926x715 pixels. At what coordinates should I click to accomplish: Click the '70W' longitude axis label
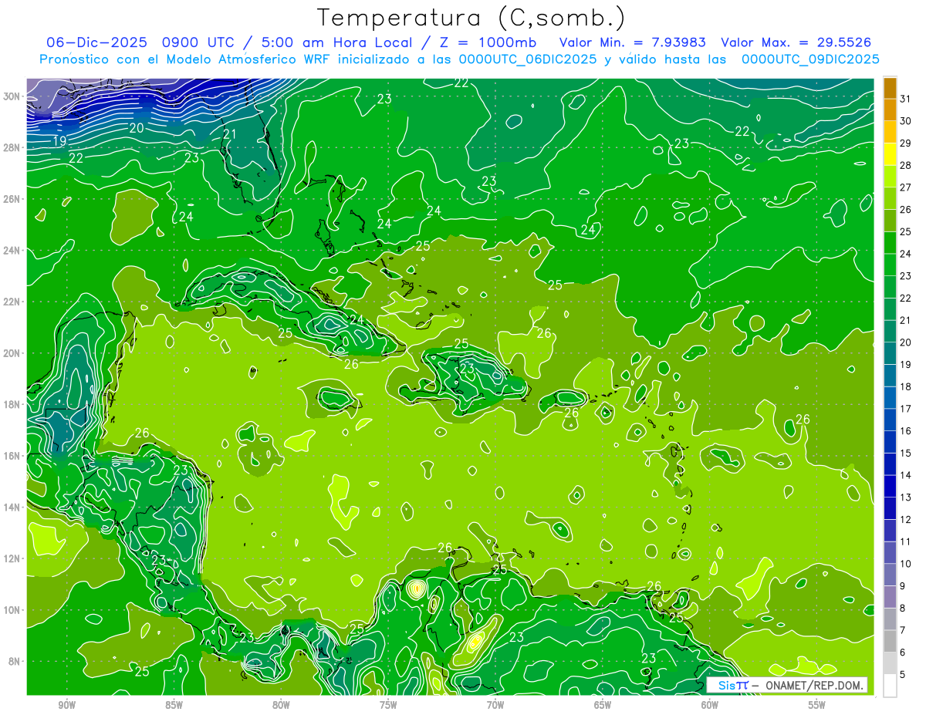(495, 705)
